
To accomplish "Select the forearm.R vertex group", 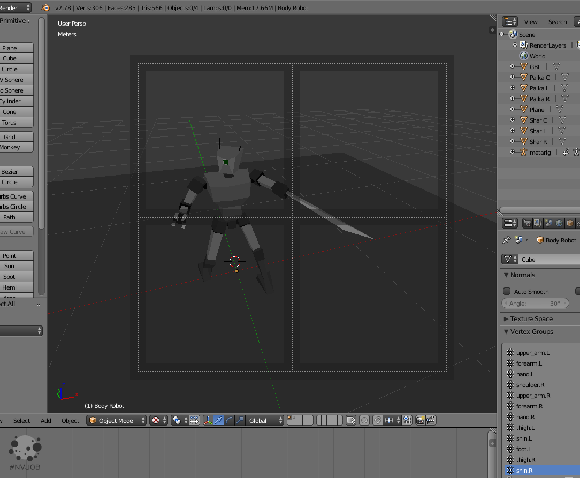I will (529, 406).
